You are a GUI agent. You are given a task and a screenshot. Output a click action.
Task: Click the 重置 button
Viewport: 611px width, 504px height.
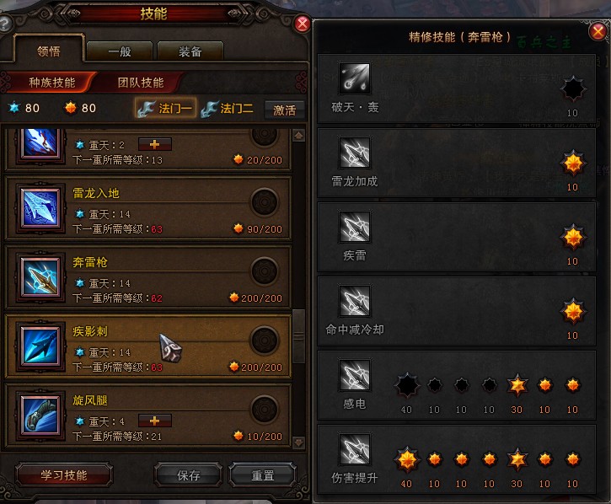263,475
